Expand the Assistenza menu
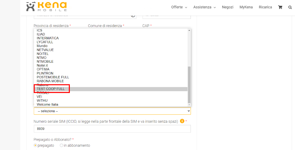Viewport: 295px width, 150px height. pyautogui.click(x=204, y=7)
